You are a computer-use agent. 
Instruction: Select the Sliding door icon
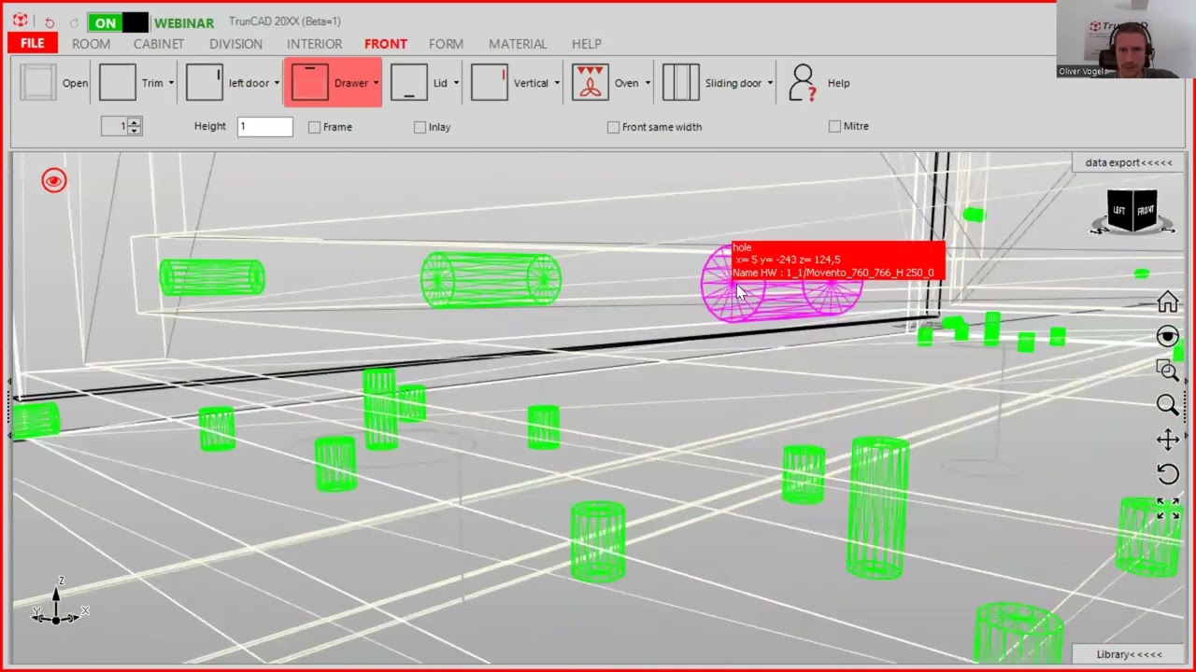681,82
